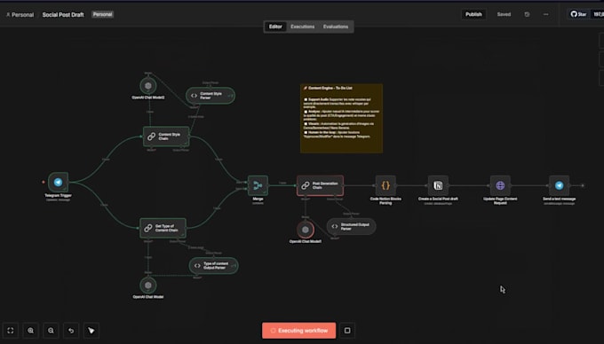Image resolution: width=604 pixels, height=344 pixels.
Task: Click the Social Post Draft workflow title
Action: pos(63,14)
